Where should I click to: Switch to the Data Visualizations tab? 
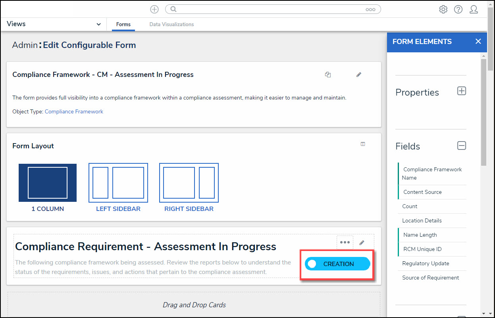pyautogui.click(x=171, y=25)
